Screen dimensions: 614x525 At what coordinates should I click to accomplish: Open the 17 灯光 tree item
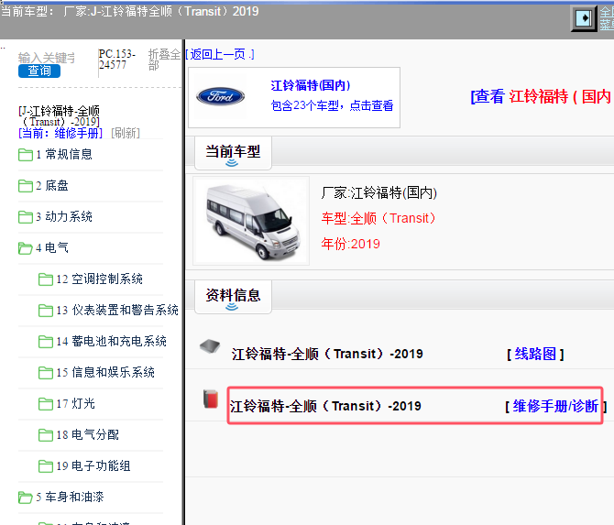75,404
